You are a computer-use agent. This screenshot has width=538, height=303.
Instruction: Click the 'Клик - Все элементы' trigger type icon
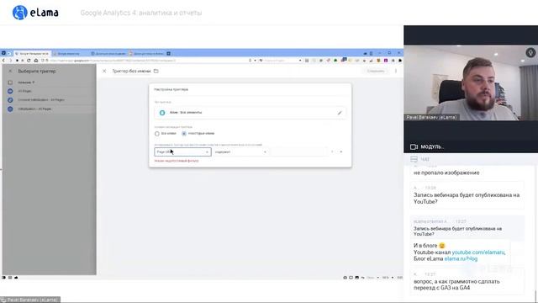[162, 113]
